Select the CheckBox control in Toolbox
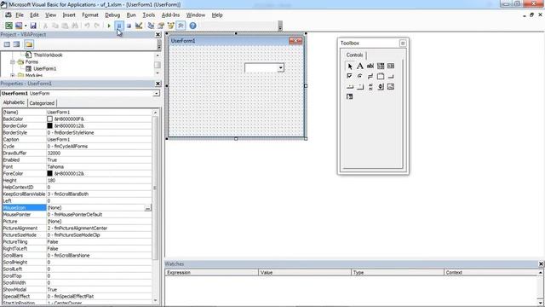The width and height of the screenshot is (545, 307). (350, 76)
